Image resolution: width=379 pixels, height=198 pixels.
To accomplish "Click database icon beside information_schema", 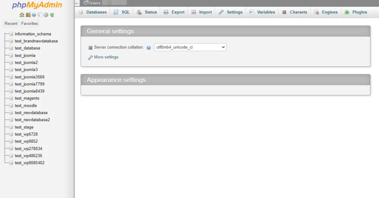I will 11,34.
